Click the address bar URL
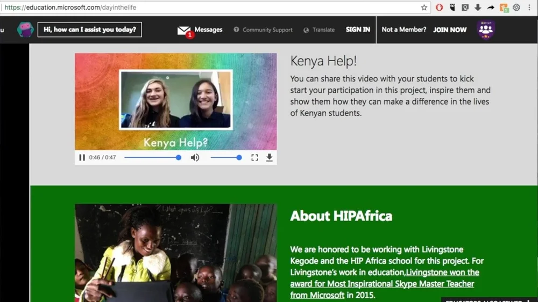538x302 pixels. [x=70, y=8]
